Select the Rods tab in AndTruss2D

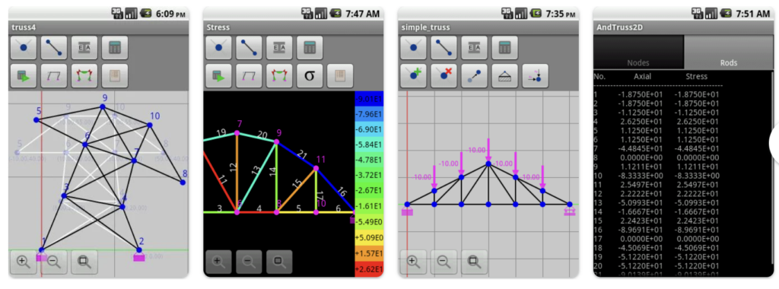[728, 52]
